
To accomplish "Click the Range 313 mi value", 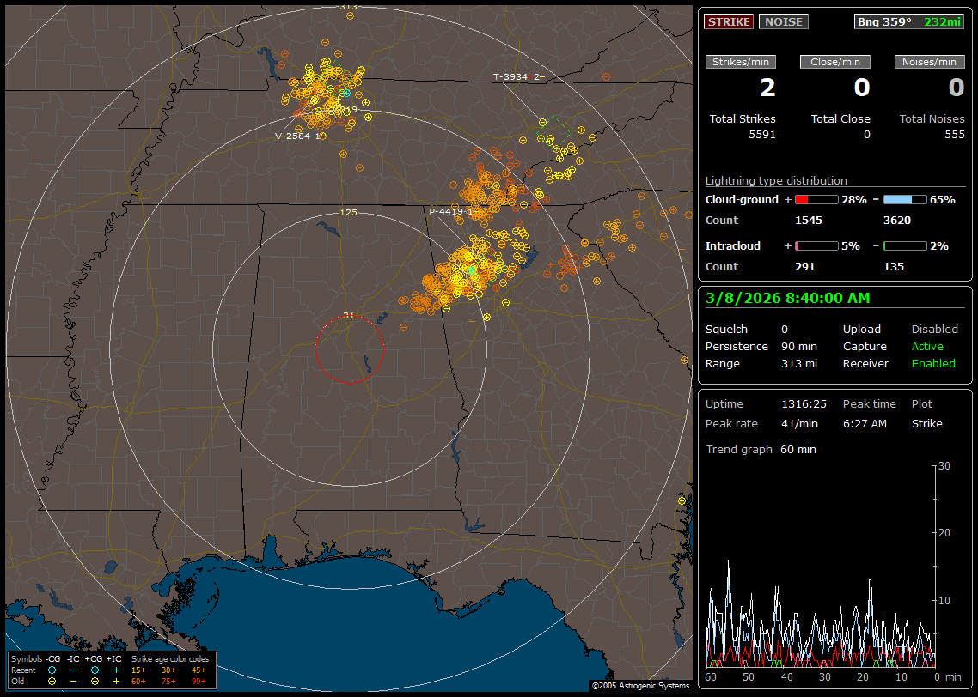I will coord(798,363).
